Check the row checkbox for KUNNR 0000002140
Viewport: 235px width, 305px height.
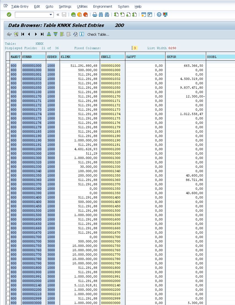pos(8,285)
